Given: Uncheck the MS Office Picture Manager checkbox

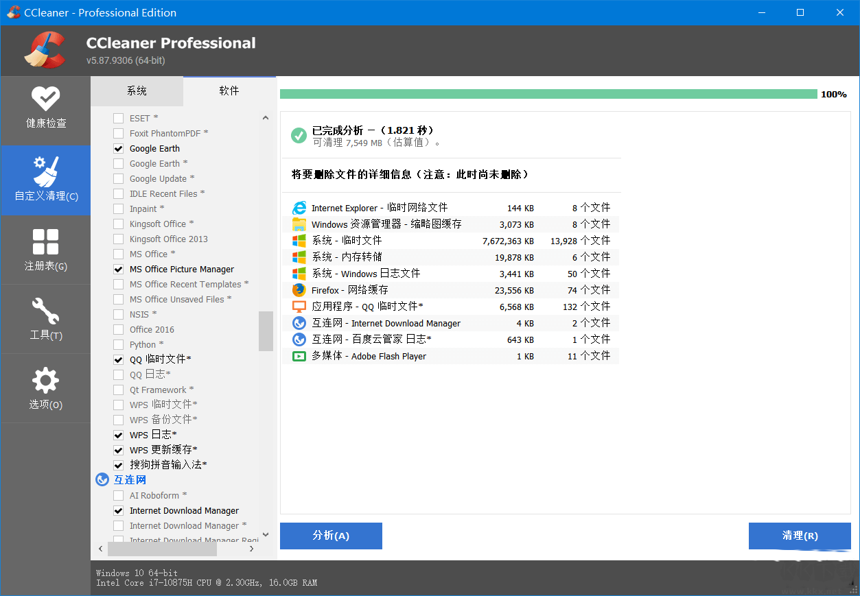Looking at the screenshot, I should pos(119,270).
